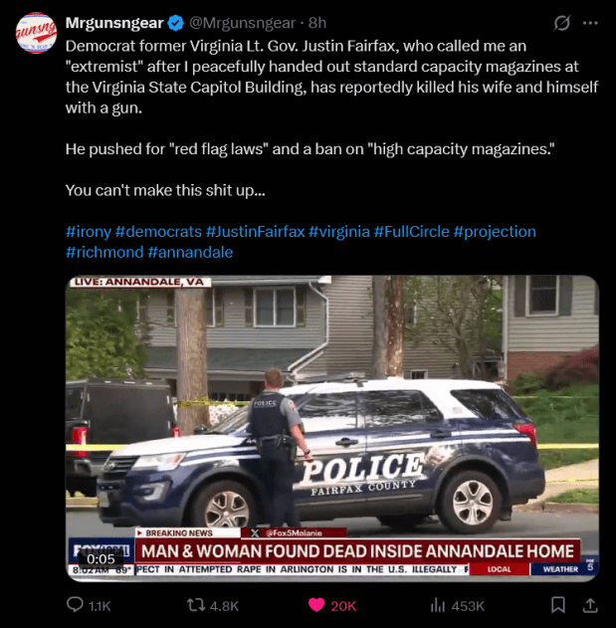Viewport: 616px width, 628px height.
Task: Open the Mrgunsngear profile avatar
Action: (x=36, y=33)
